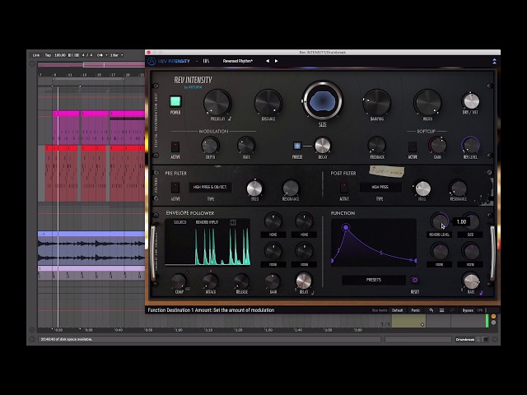Open the Post Filter Type dropdown

tap(380, 187)
